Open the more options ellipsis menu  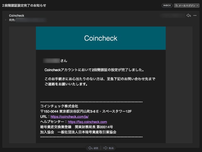click(x=195, y=15)
